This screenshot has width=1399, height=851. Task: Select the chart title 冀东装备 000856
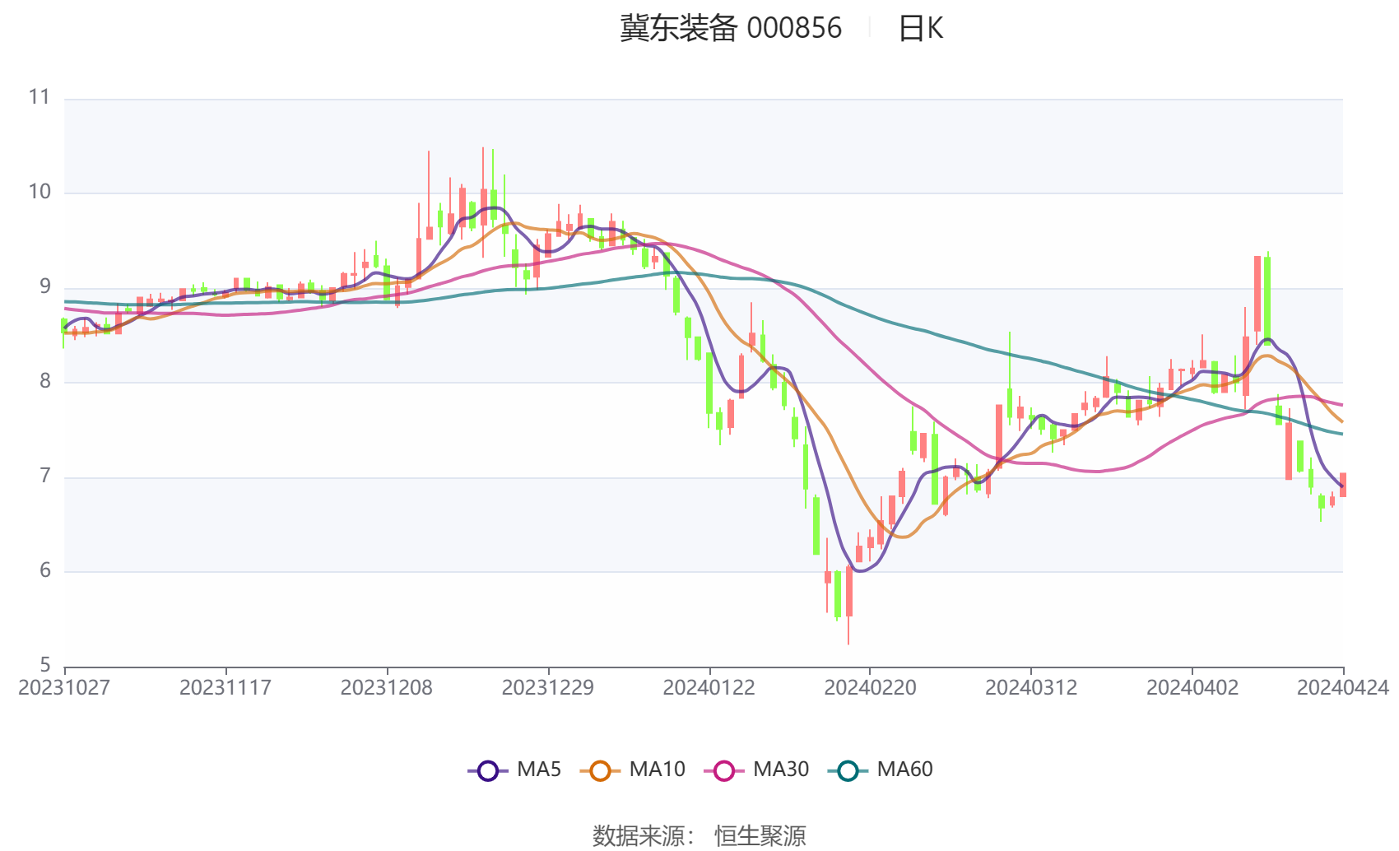(731, 28)
